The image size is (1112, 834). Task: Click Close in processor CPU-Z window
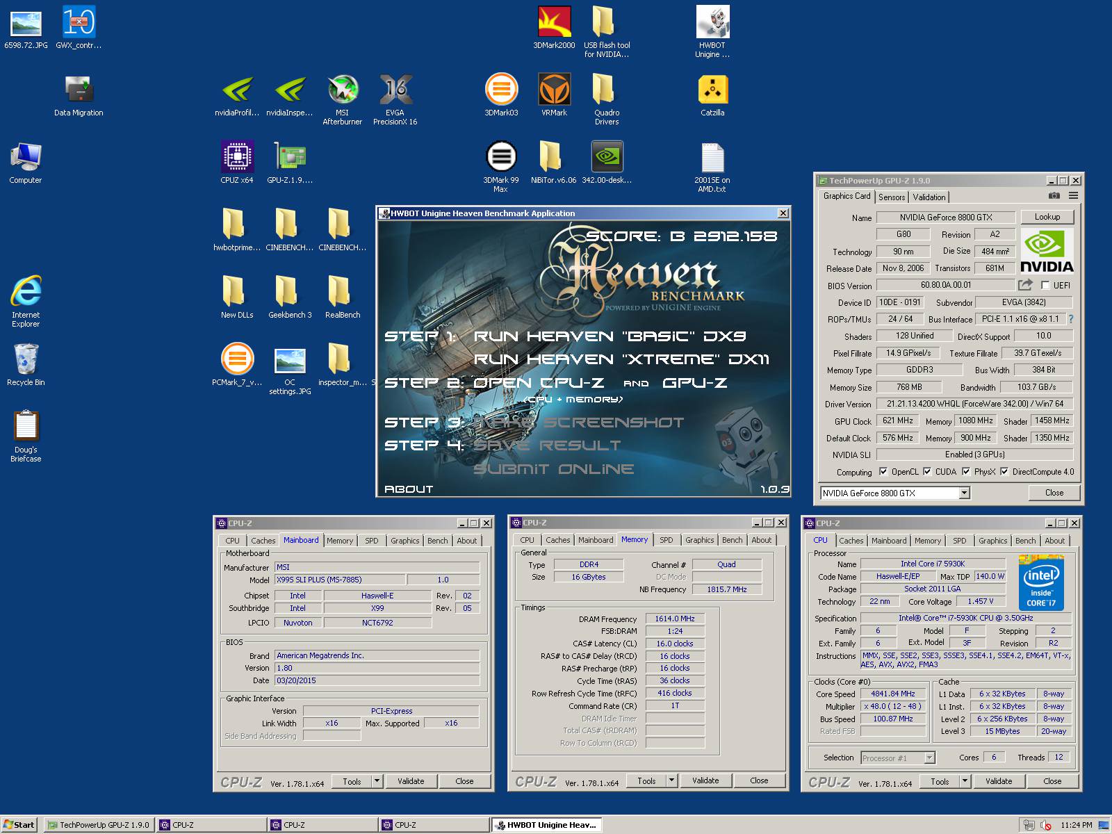1053,781
